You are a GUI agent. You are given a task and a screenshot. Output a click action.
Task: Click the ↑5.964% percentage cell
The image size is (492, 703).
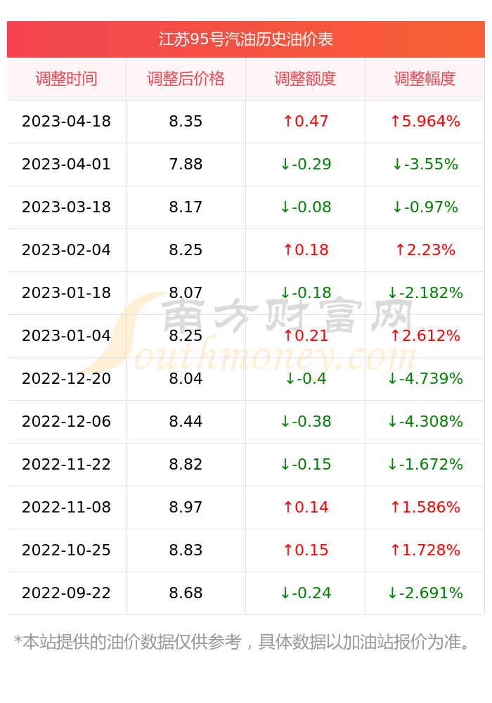tap(425, 122)
